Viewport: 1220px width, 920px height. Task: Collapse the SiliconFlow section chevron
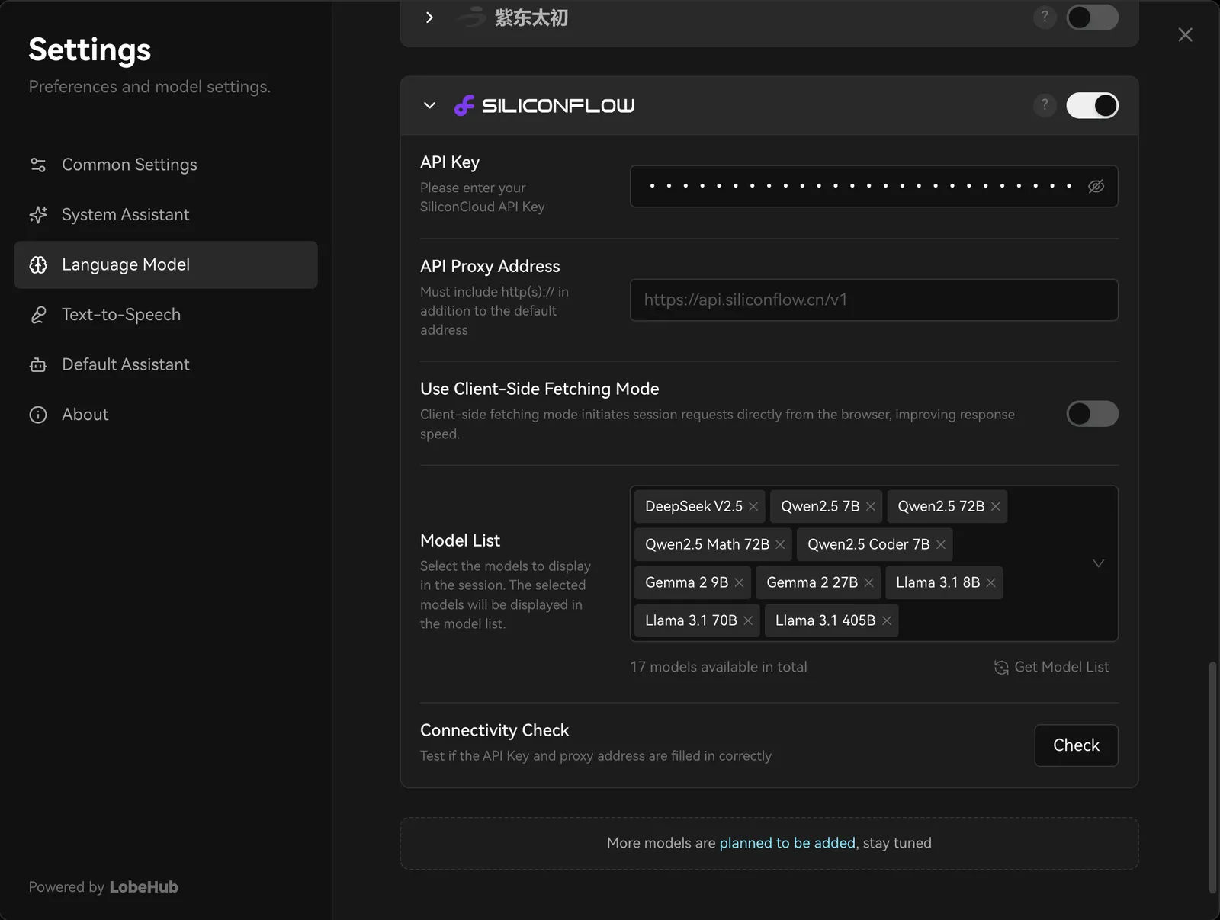pyautogui.click(x=429, y=105)
